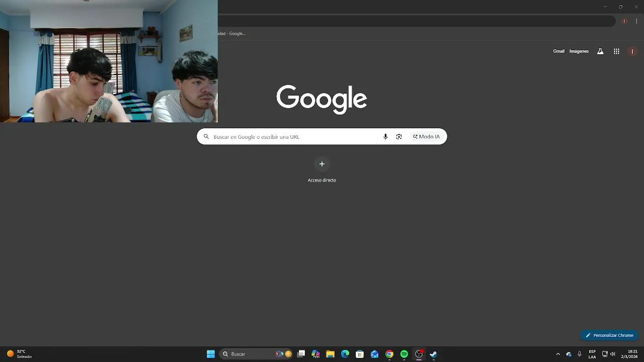Image resolution: width=644 pixels, height=362 pixels.
Task: Open Google apps grid
Action: click(616, 51)
